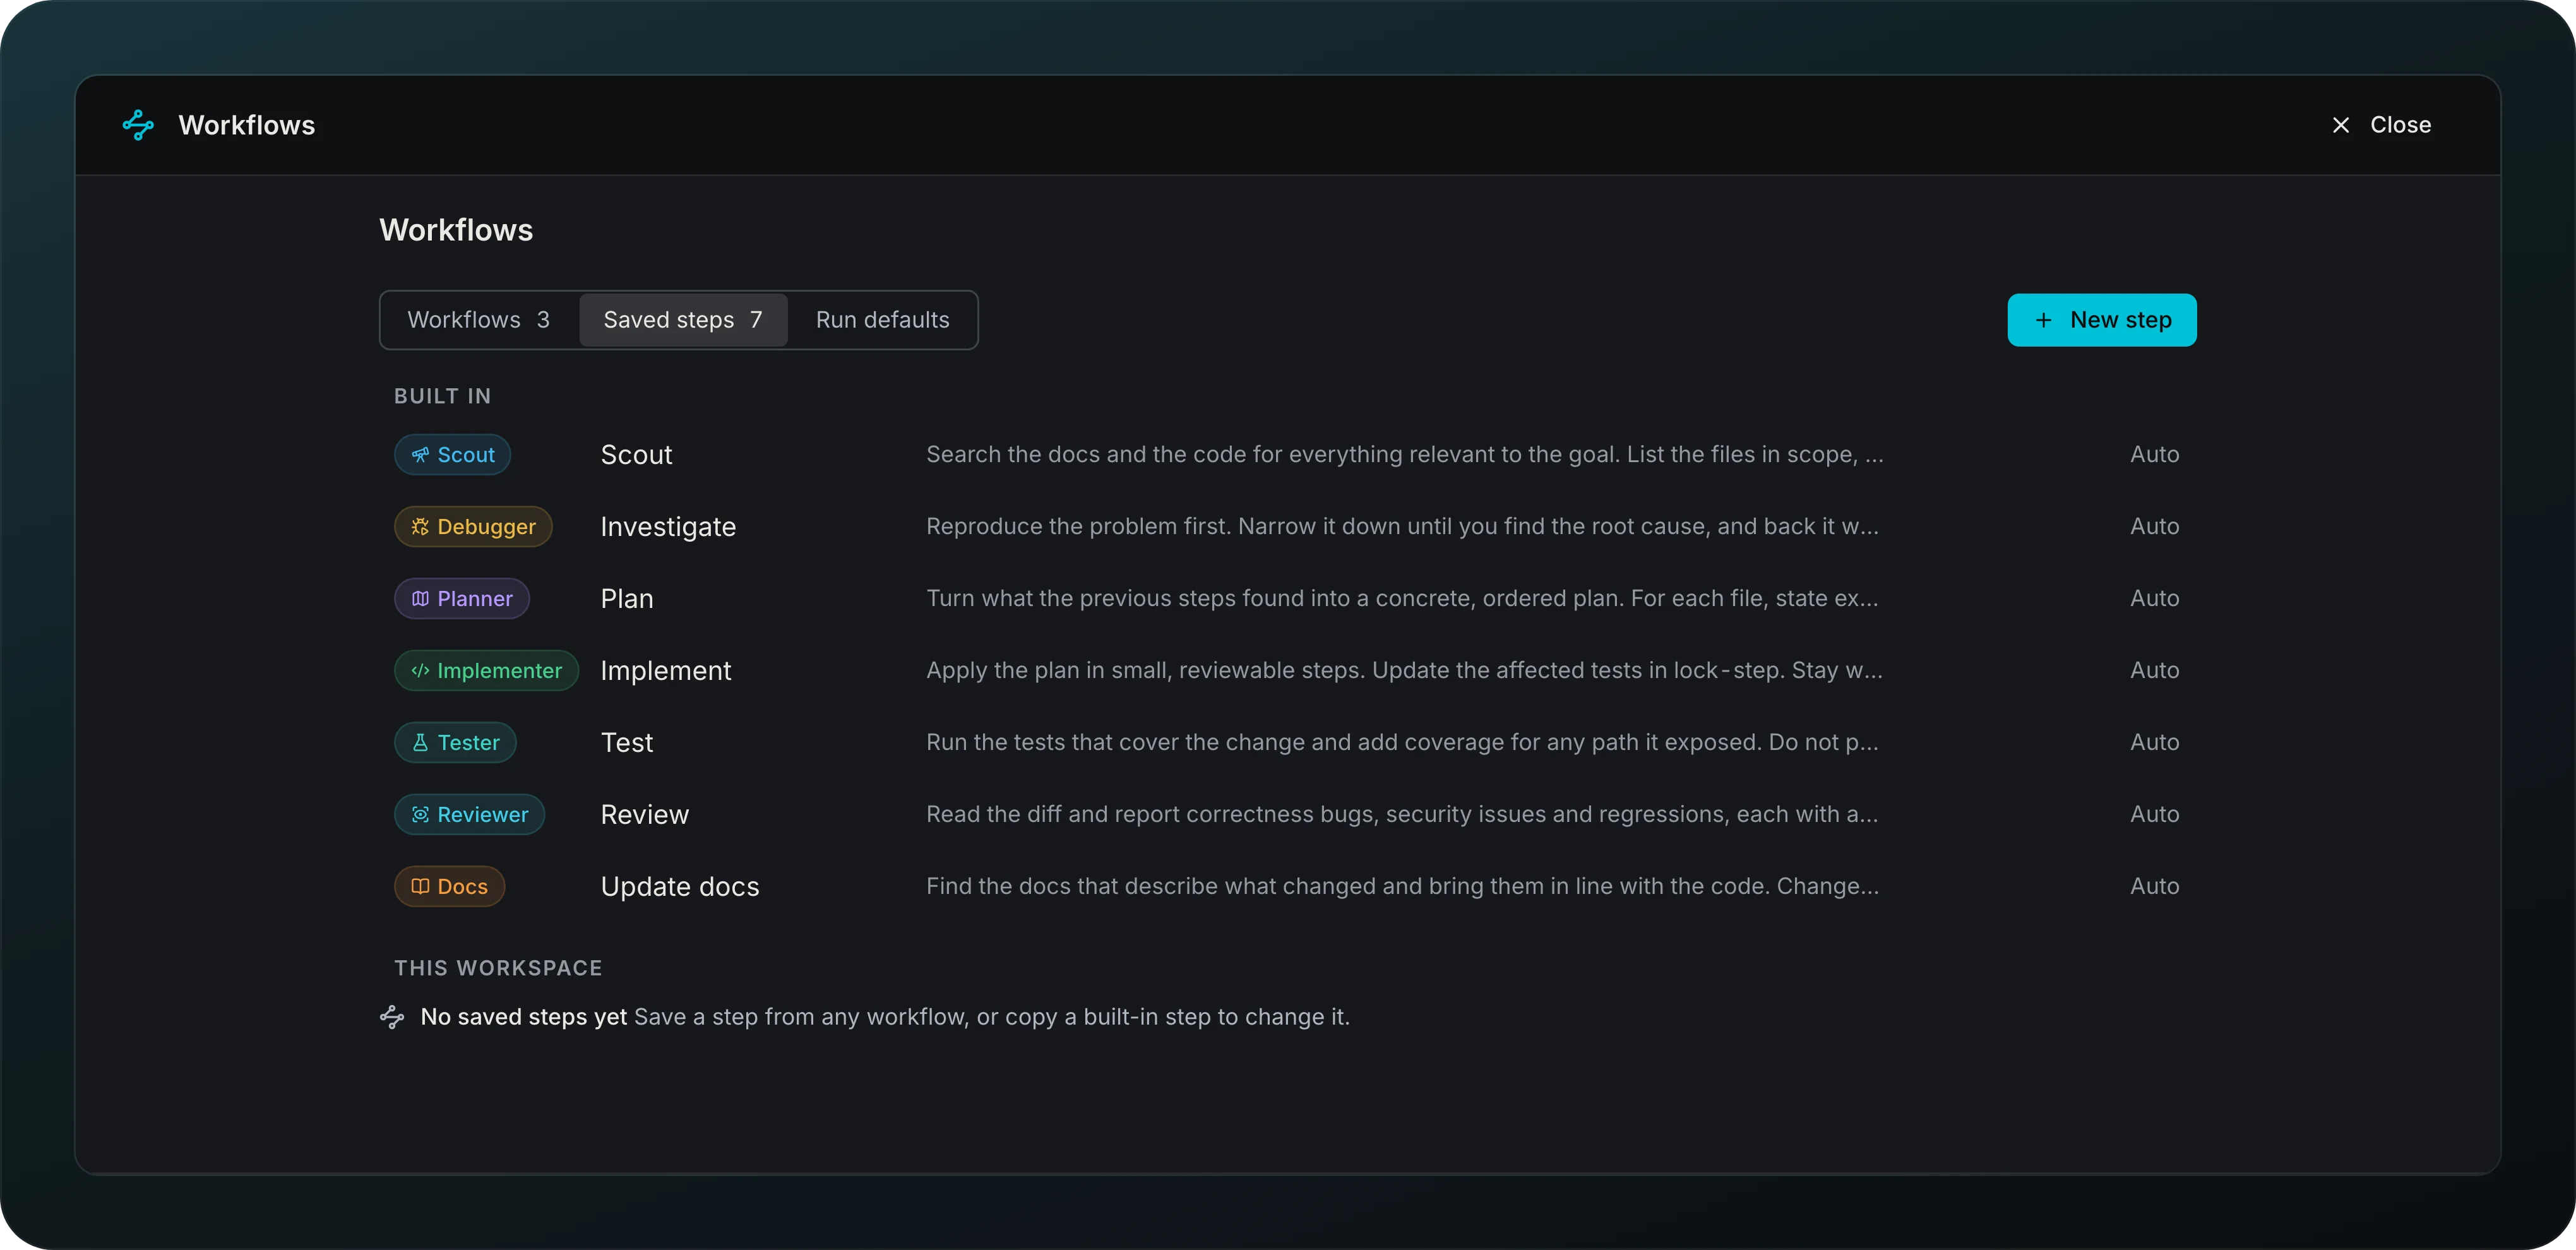Click the Implementer code badge icon
The width and height of the screenshot is (2576, 1250).
pyautogui.click(x=420, y=671)
